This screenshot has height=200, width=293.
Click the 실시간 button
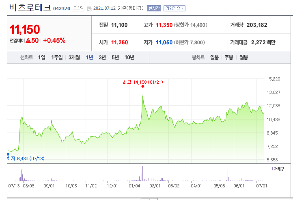coord(154,8)
